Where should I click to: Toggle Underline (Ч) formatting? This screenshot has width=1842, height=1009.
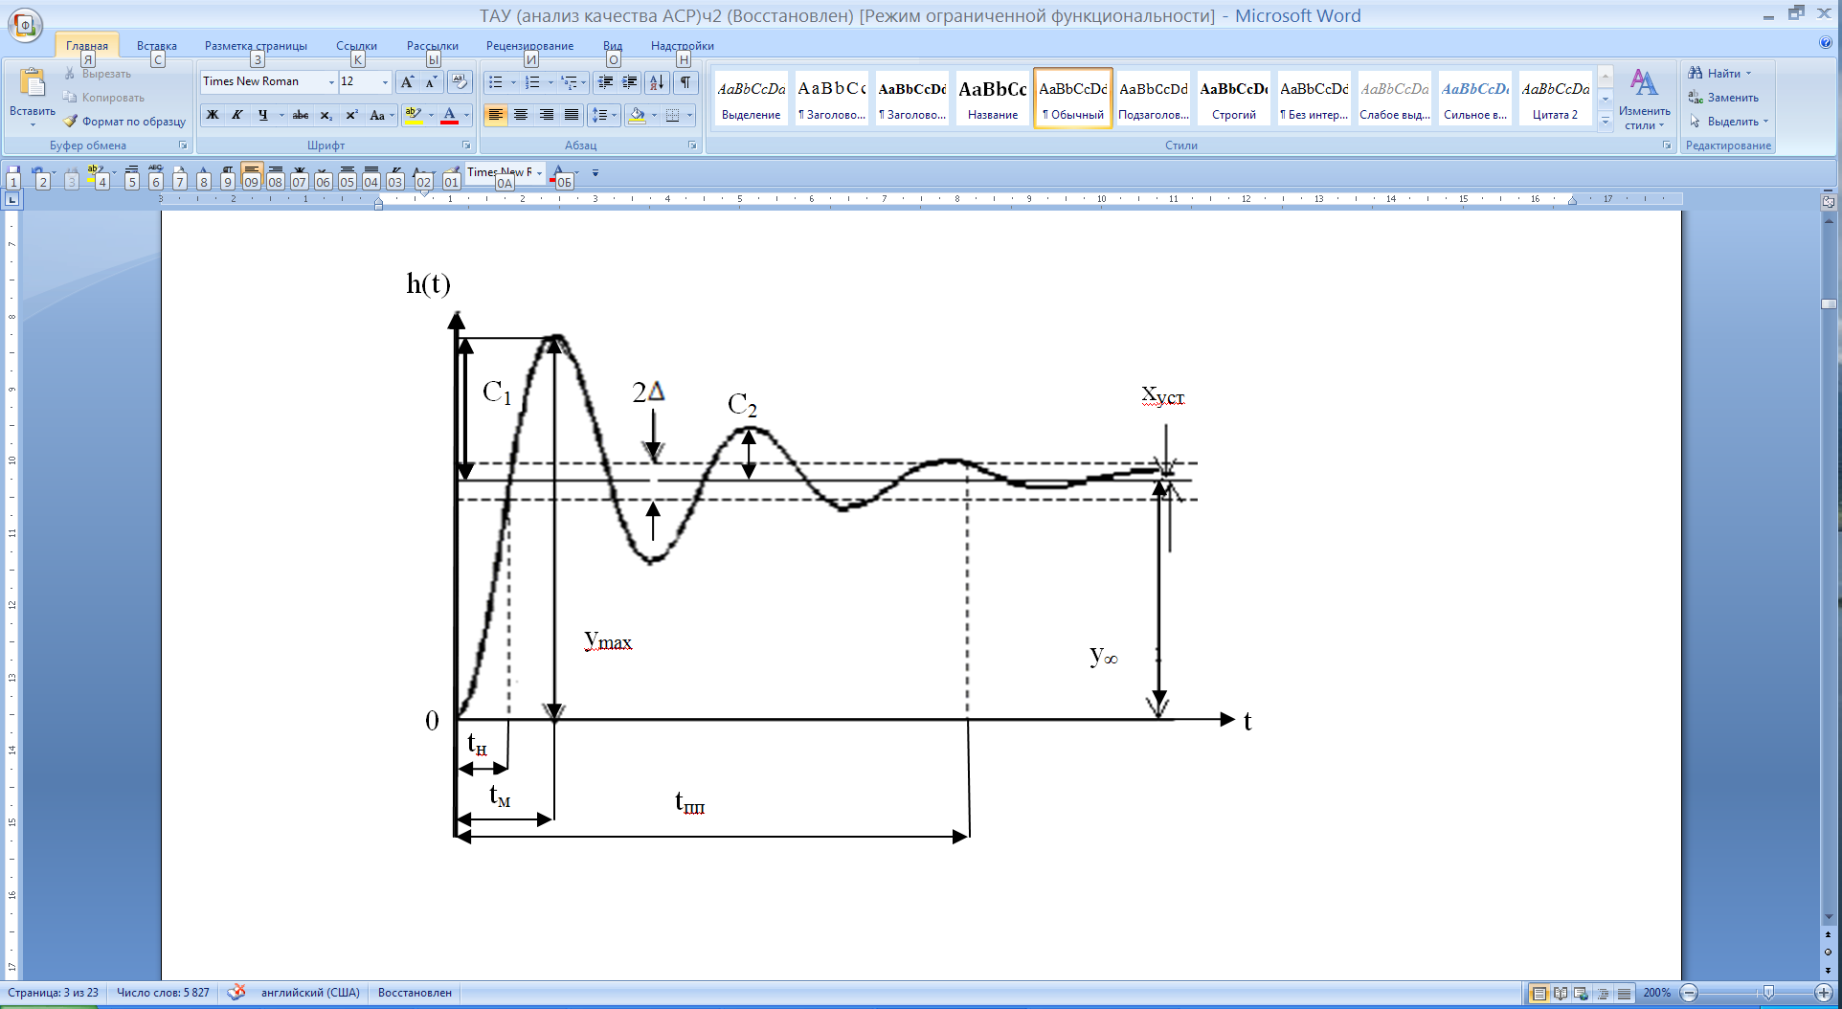pos(262,115)
